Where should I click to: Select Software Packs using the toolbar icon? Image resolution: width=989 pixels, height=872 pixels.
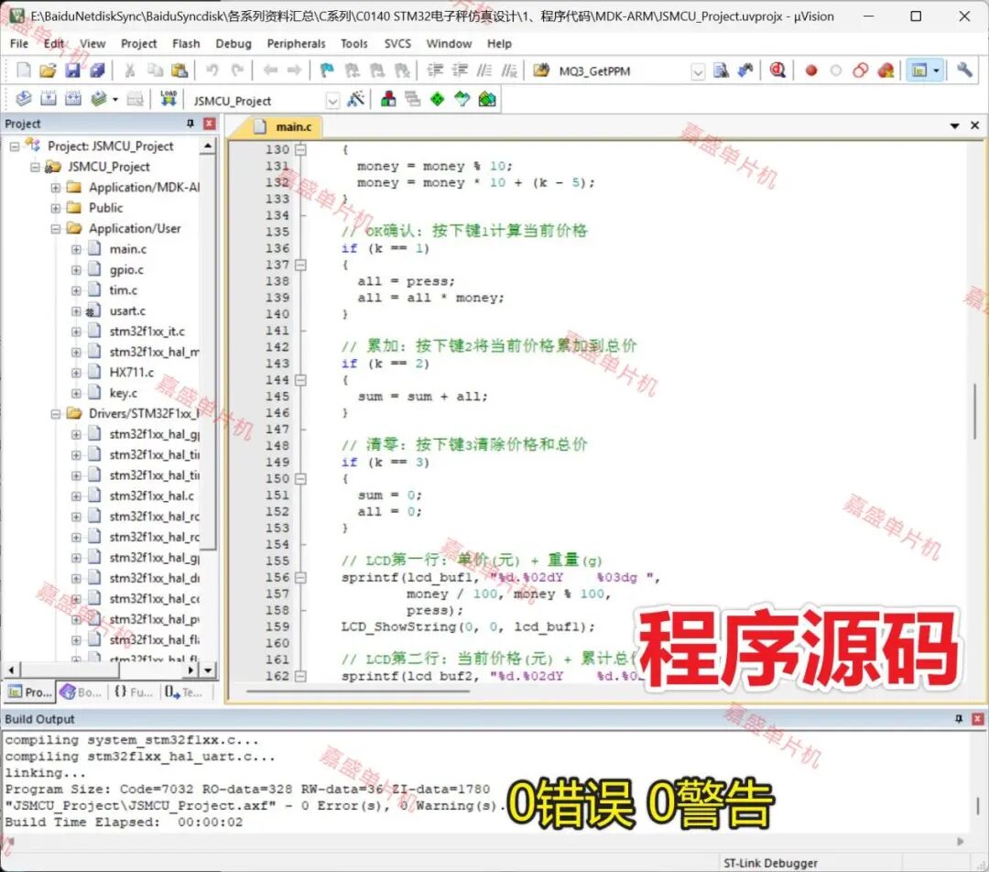462,99
